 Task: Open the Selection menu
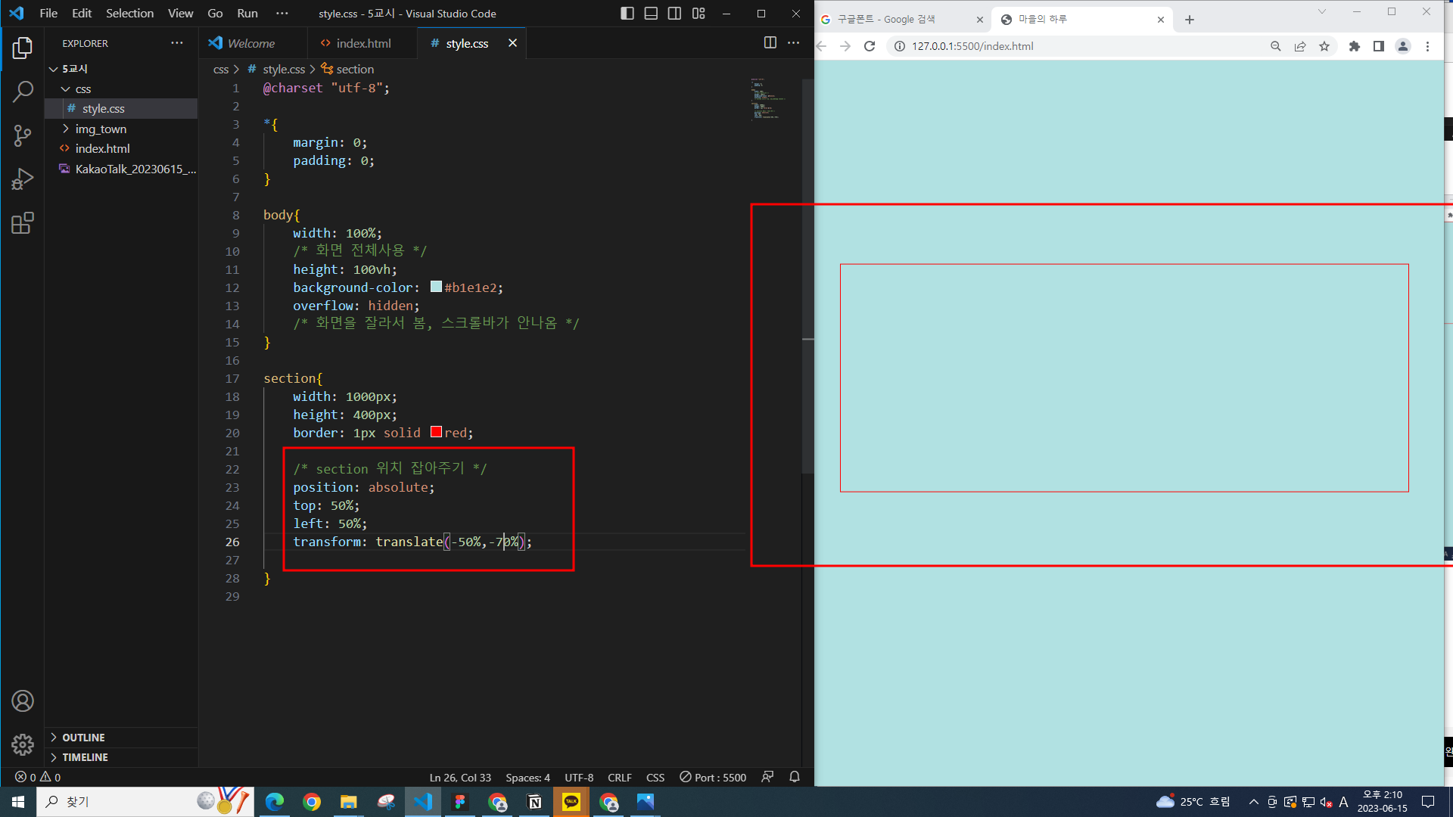tap(129, 14)
